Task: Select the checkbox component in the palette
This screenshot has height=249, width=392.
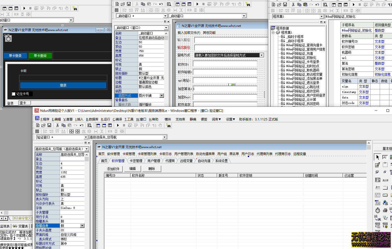Action: coord(378,172)
